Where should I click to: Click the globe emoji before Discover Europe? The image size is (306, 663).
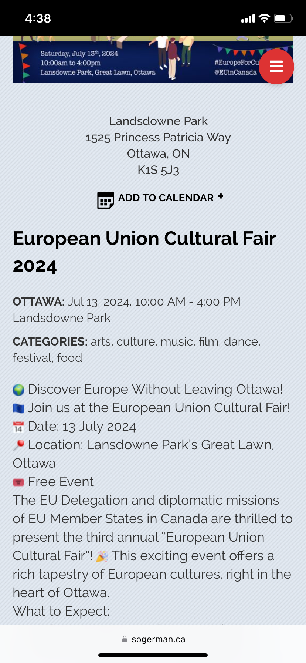click(x=18, y=390)
